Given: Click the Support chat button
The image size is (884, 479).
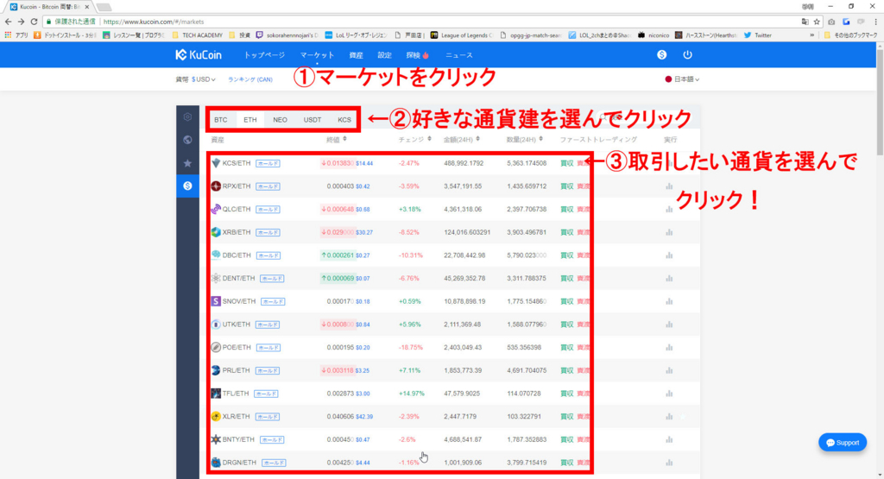Looking at the screenshot, I should pyautogui.click(x=843, y=443).
